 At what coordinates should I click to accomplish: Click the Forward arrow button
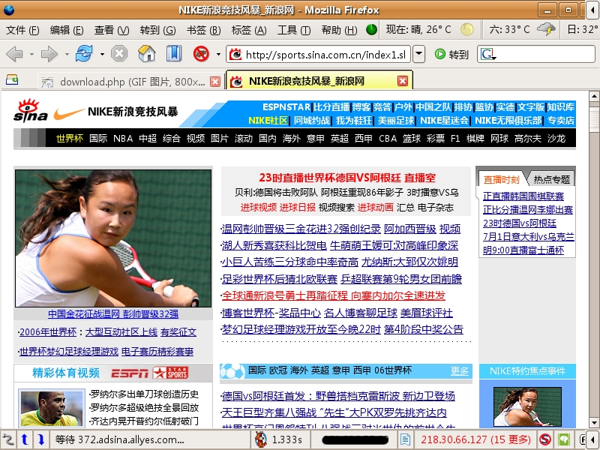coord(49,54)
